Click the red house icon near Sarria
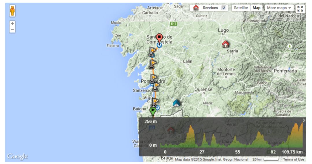312x164 pixels. coord(225,44)
